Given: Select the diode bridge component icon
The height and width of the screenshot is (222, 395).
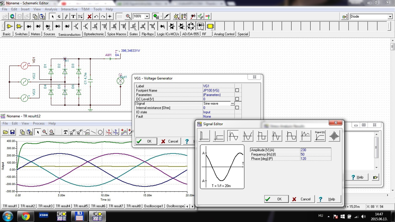Looking at the screenshot, I should (x=191, y=26).
